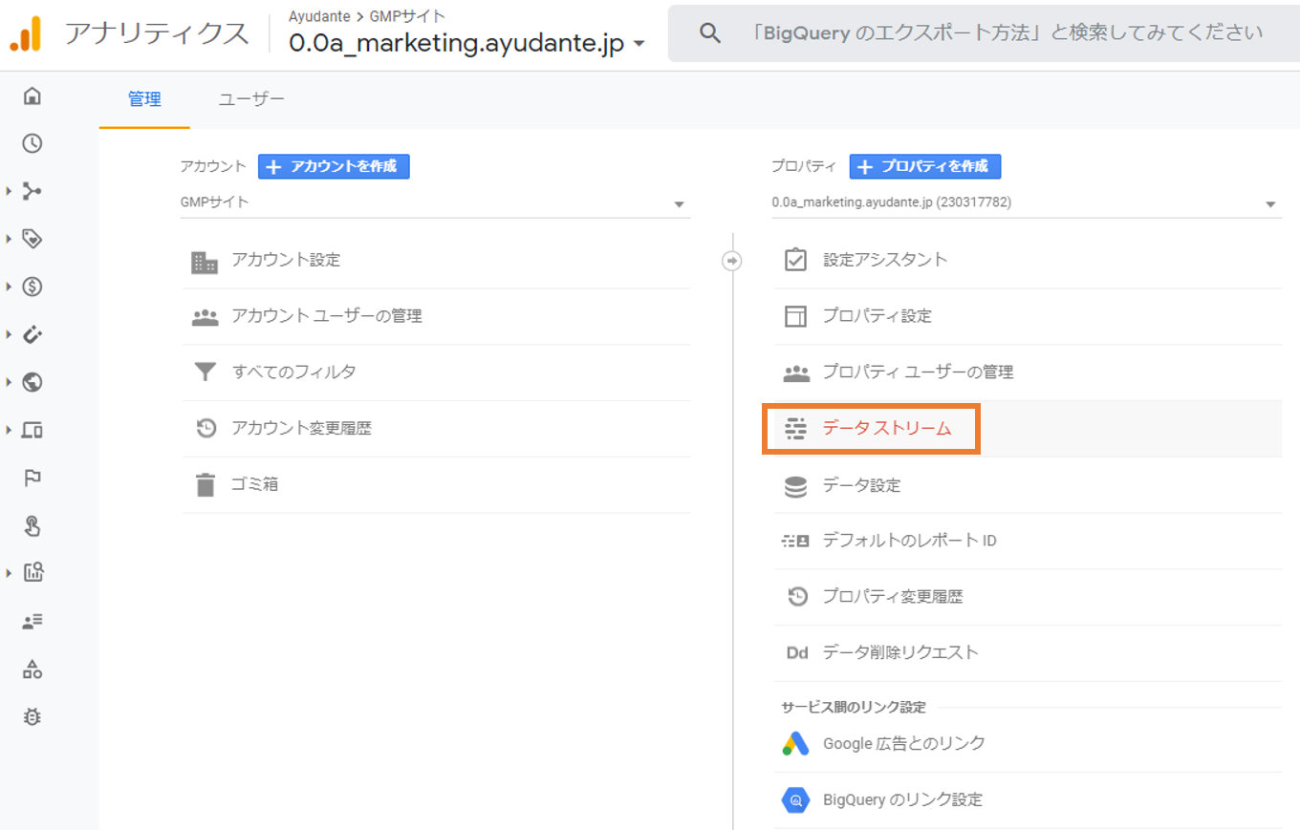Switch to the 管理 tab
This screenshot has width=1300, height=830.
[x=144, y=99]
